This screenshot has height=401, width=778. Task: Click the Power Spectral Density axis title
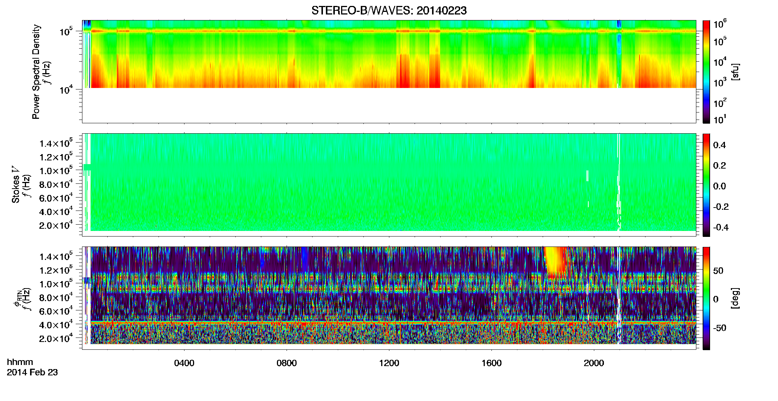click(36, 72)
